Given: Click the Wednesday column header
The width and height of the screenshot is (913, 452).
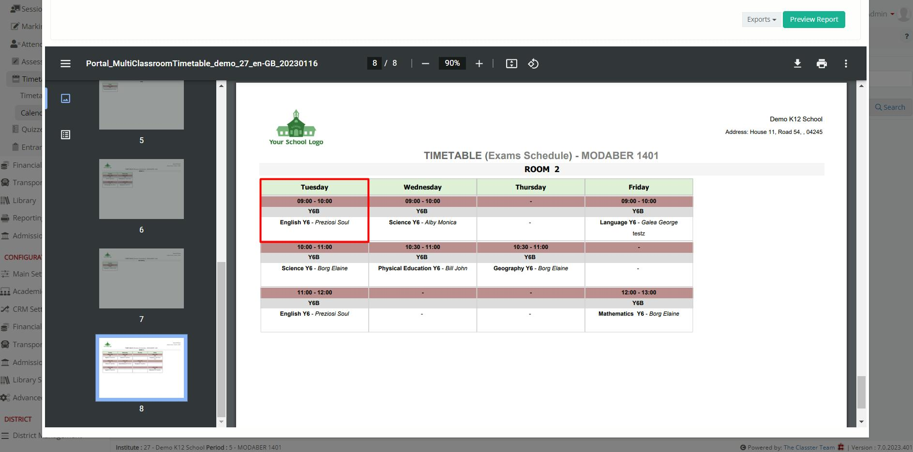Looking at the screenshot, I should click(x=422, y=187).
